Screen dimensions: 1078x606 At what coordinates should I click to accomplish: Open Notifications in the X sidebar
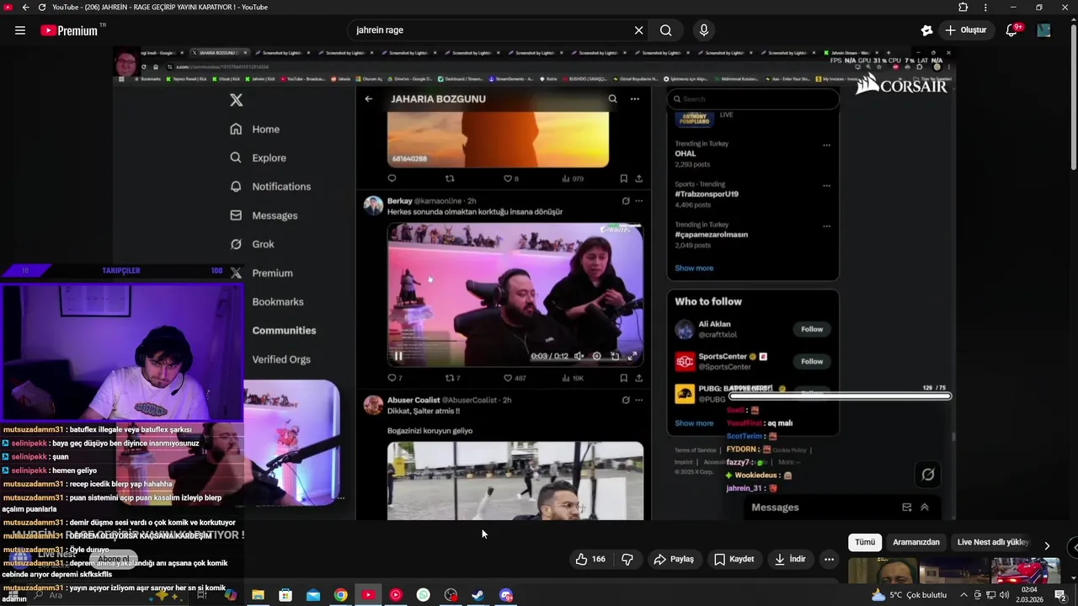tap(270, 186)
